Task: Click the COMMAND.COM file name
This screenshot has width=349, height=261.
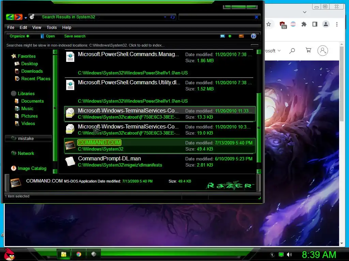Action: pos(99,142)
